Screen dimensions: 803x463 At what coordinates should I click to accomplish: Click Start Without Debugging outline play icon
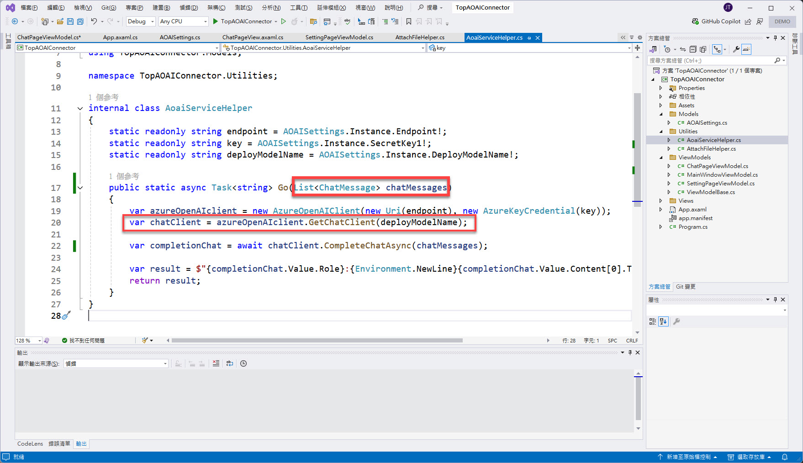pyautogui.click(x=284, y=21)
